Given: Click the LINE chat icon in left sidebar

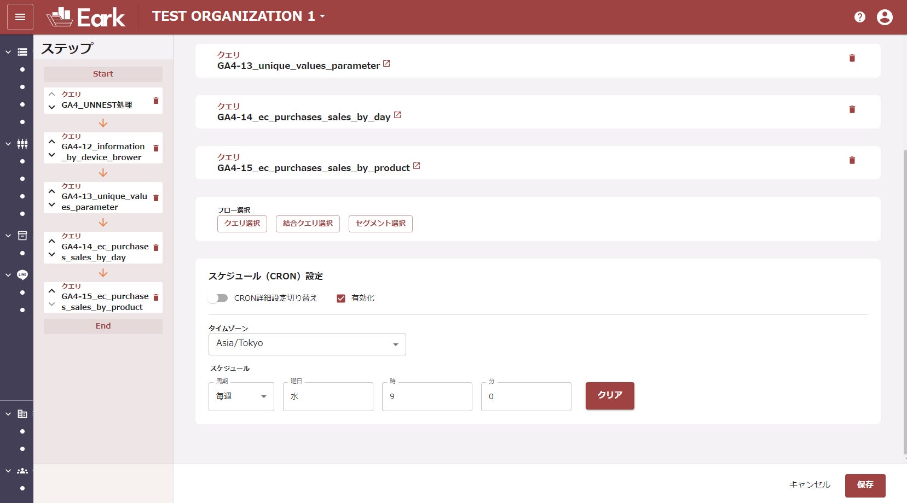Looking at the screenshot, I should click(x=22, y=274).
